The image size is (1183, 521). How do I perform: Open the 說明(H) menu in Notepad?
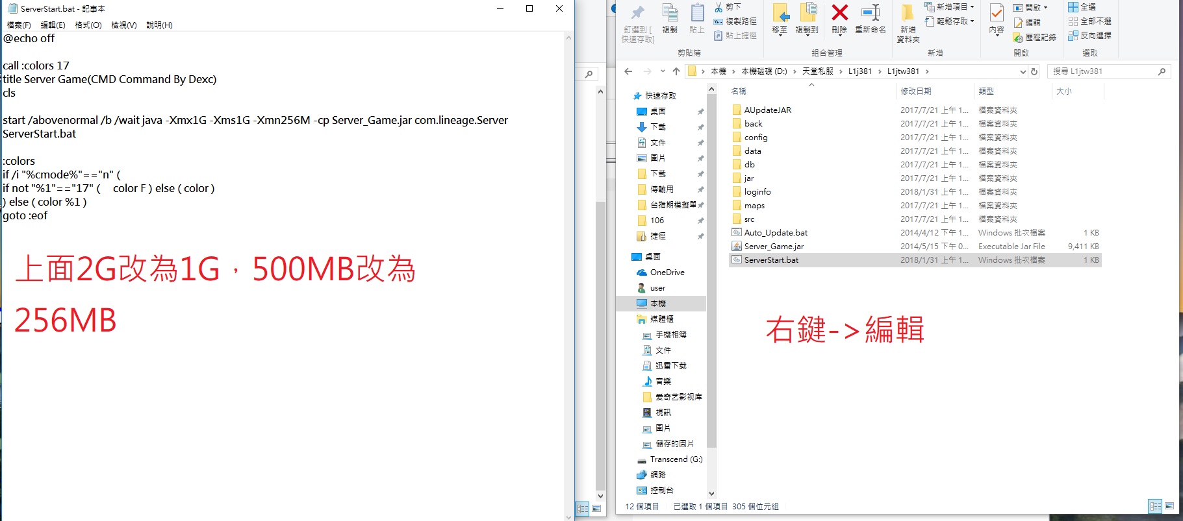point(159,25)
